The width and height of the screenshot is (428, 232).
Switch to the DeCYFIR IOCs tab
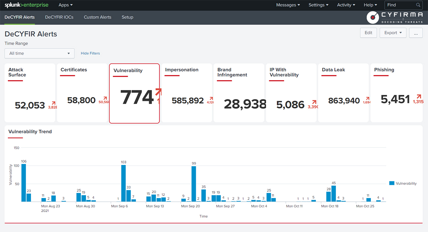pyautogui.click(x=59, y=17)
